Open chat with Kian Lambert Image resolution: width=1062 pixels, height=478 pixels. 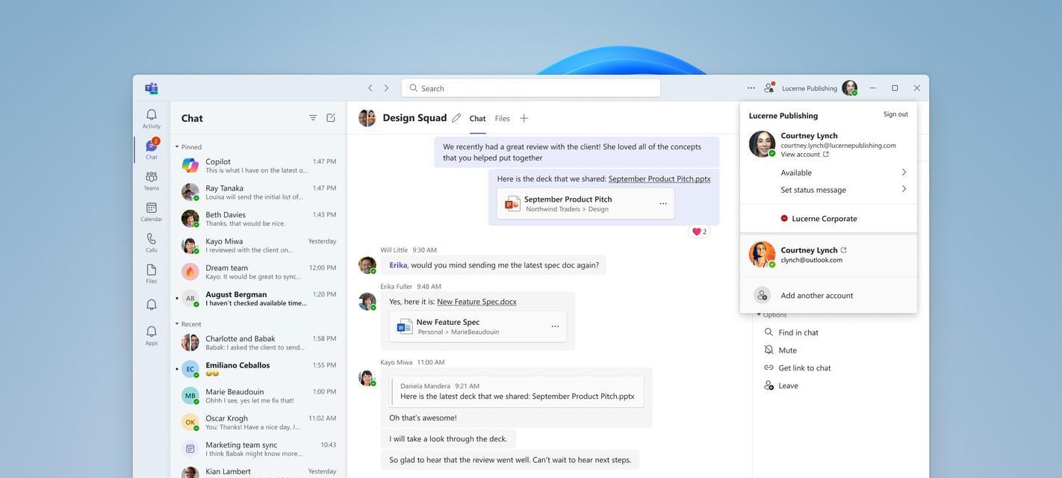[258, 472]
